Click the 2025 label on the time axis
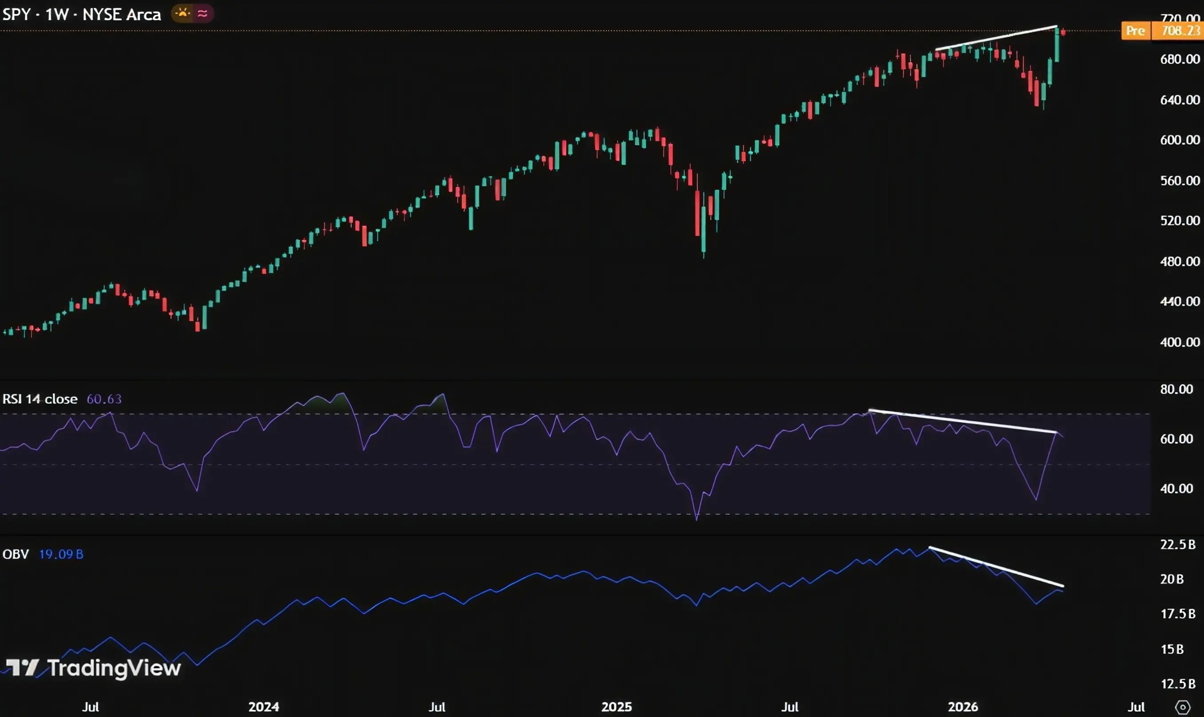1204x717 pixels. (x=616, y=707)
